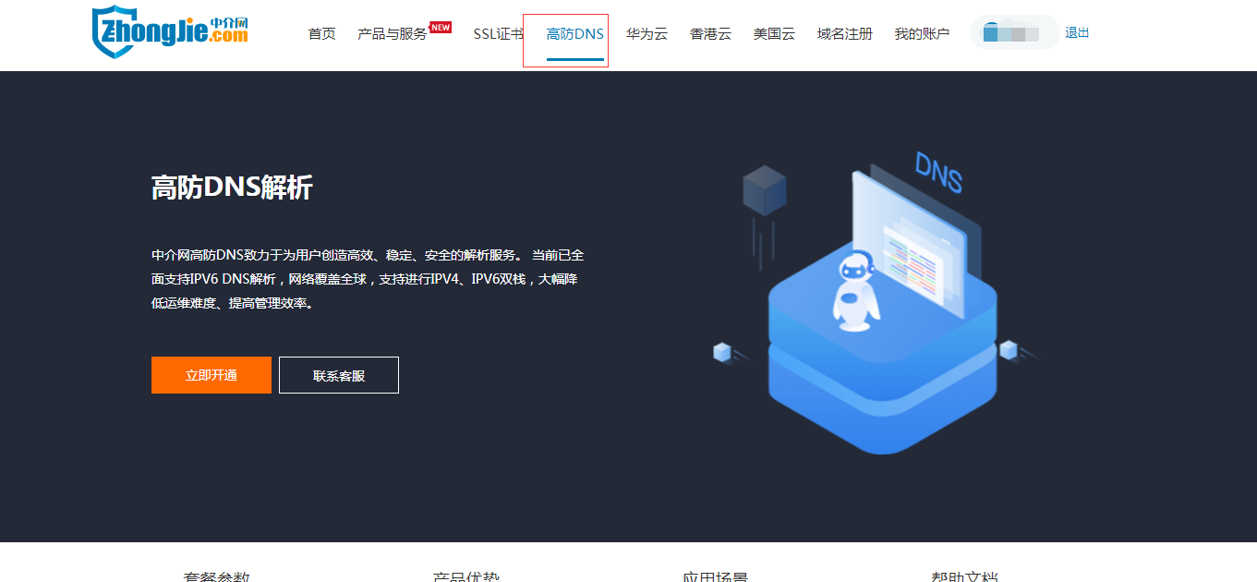Click 退出 to log out
The image size is (1257, 582).
click(1078, 32)
